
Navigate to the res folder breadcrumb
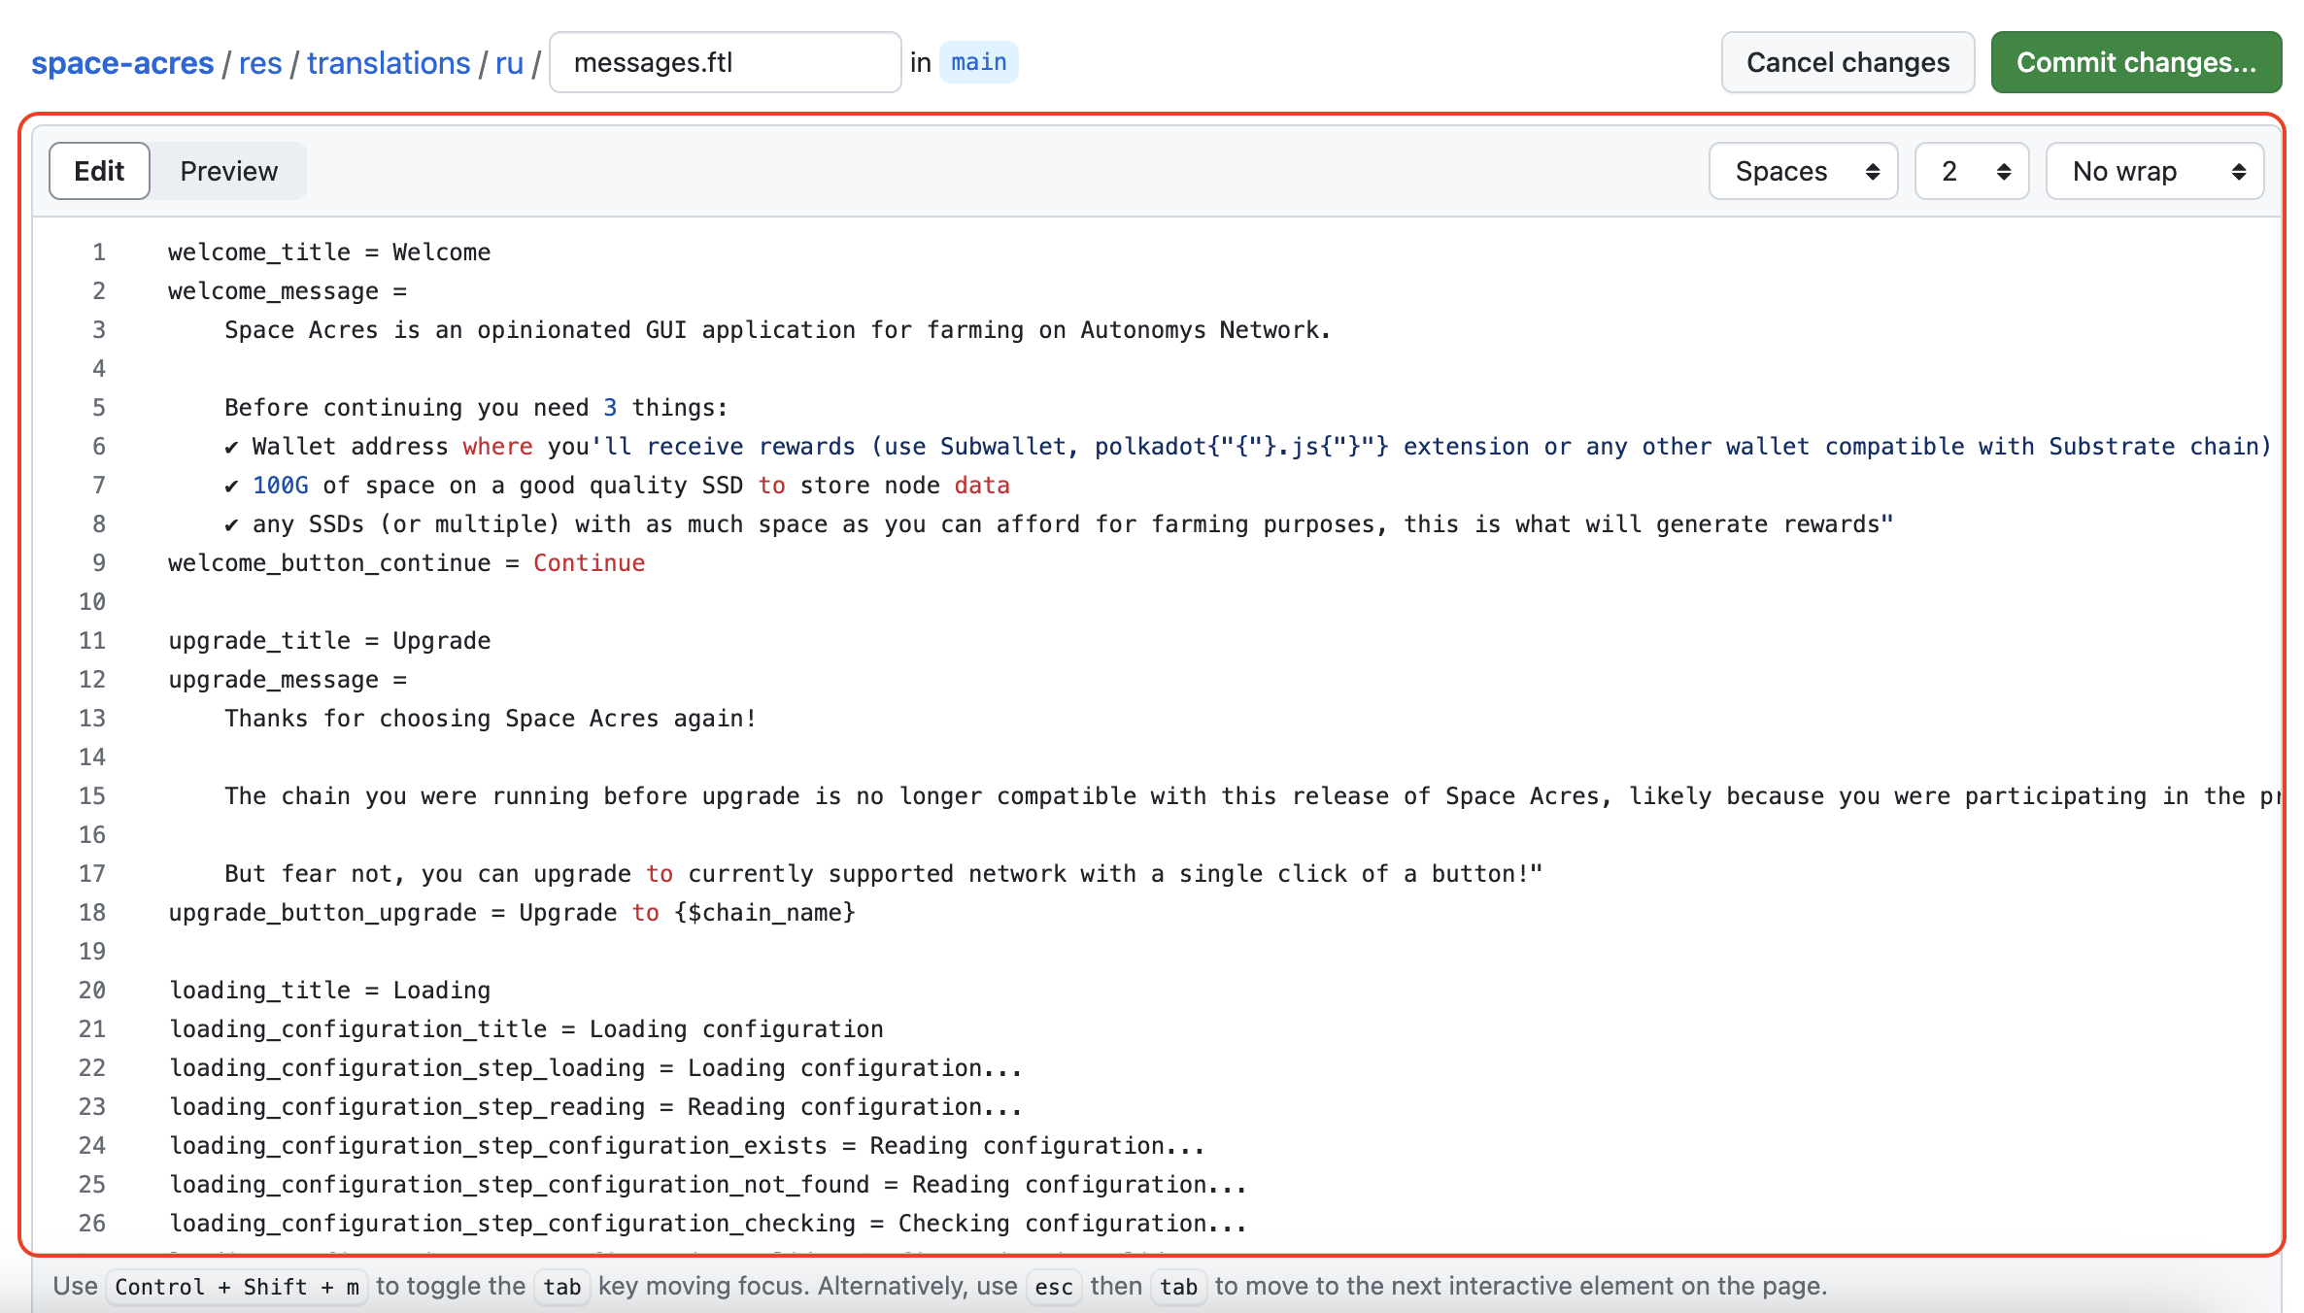click(x=260, y=63)
